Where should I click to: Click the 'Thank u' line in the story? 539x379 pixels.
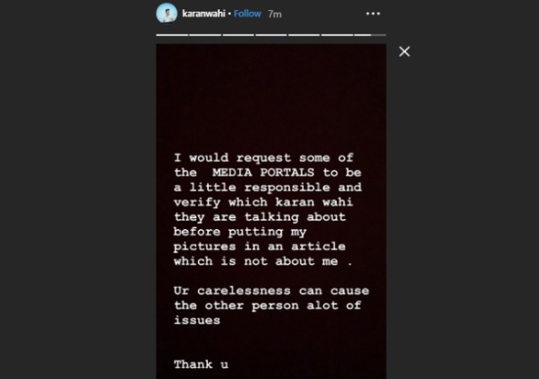click(x=201, y=364)
